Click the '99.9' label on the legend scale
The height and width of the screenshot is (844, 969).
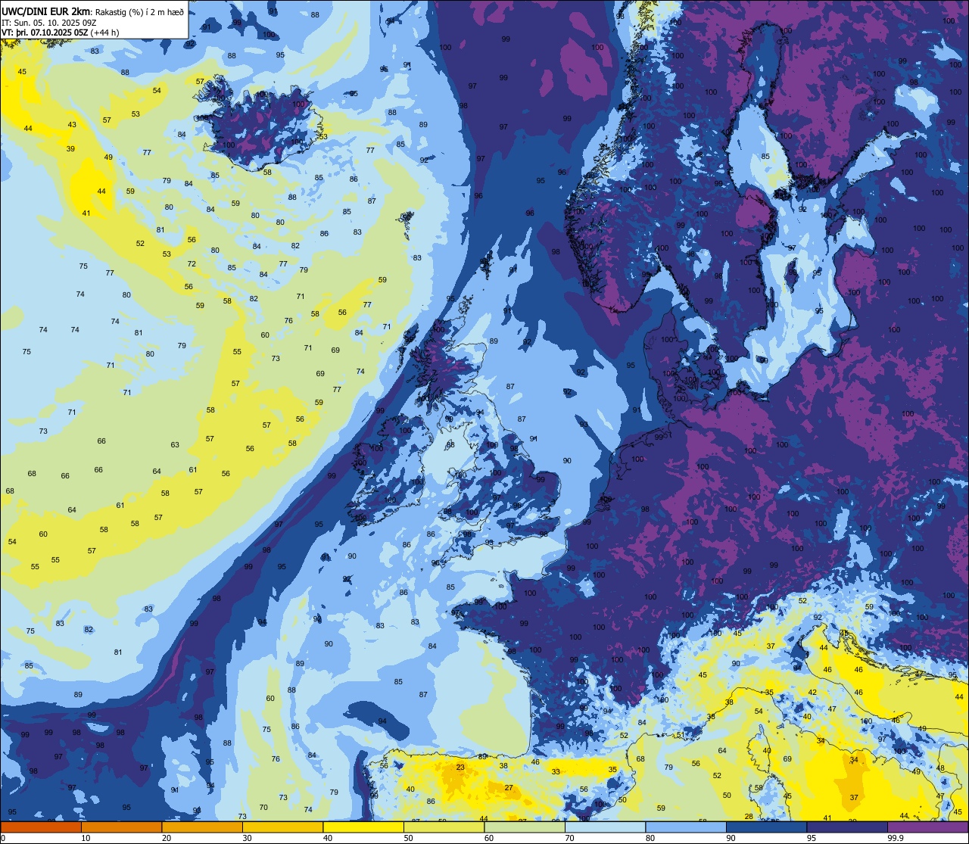tap(896, 837)
